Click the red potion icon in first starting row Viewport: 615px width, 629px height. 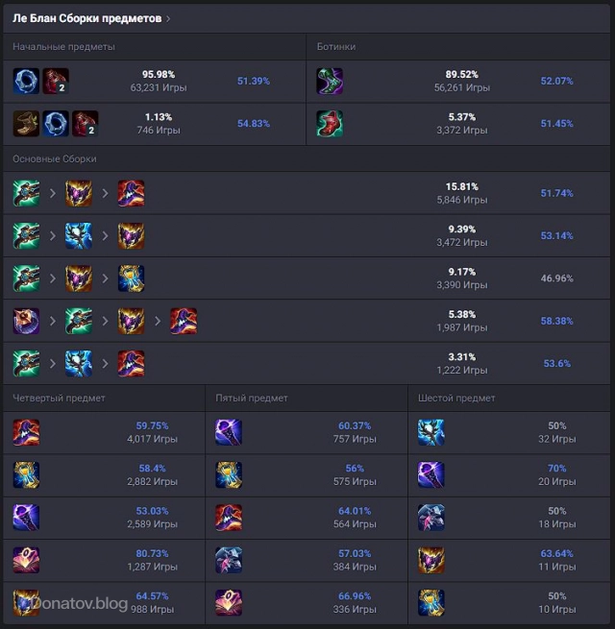[56, 81]
